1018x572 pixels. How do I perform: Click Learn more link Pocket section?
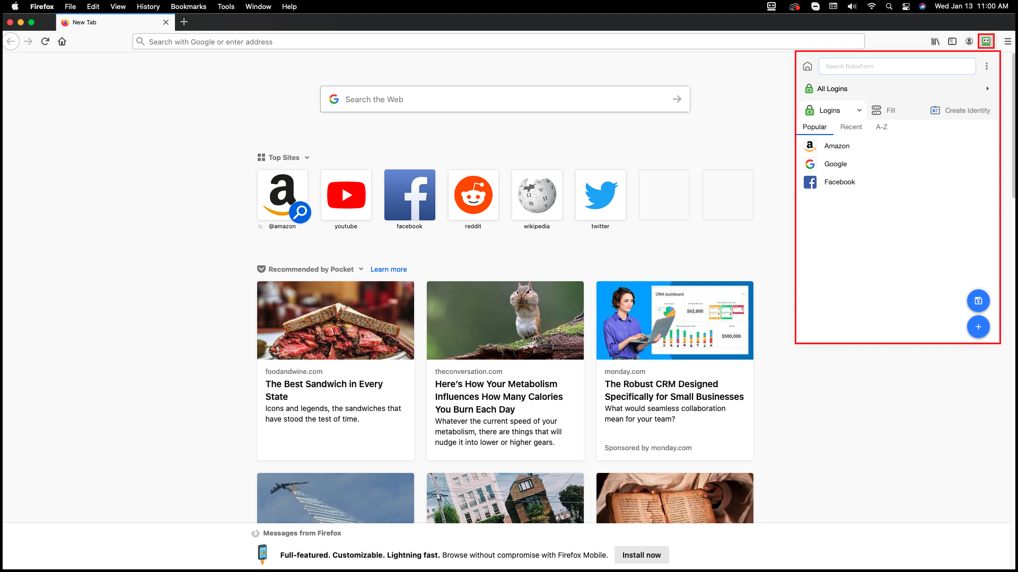pyautogui.click(x=388, y=269)
